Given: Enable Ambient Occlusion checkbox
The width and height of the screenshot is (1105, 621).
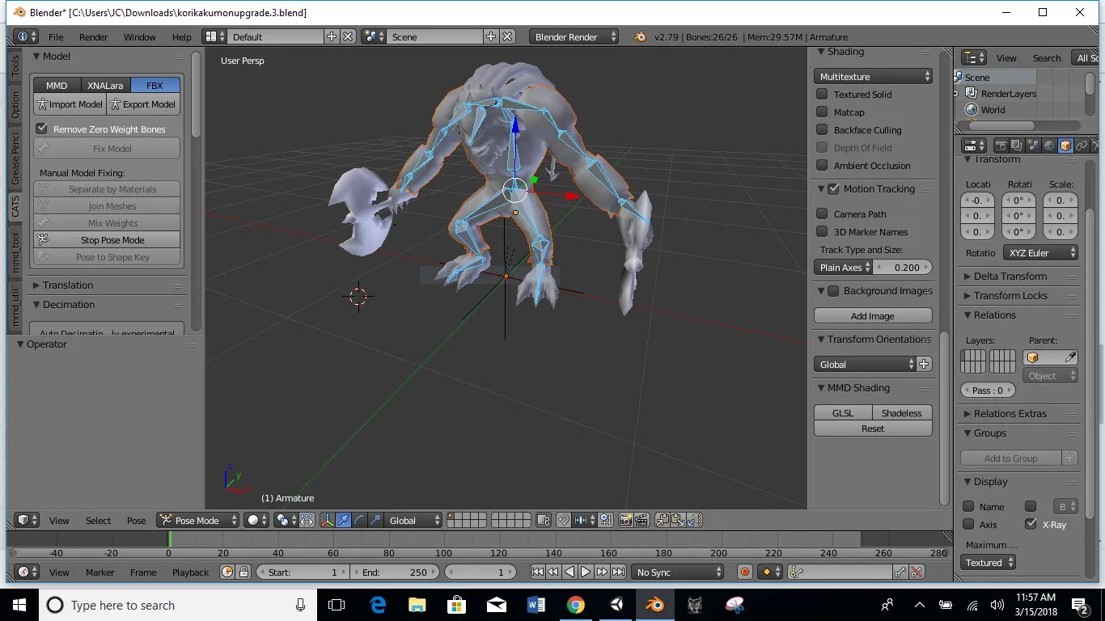Looking at the screenshot, I should (822, 165).
